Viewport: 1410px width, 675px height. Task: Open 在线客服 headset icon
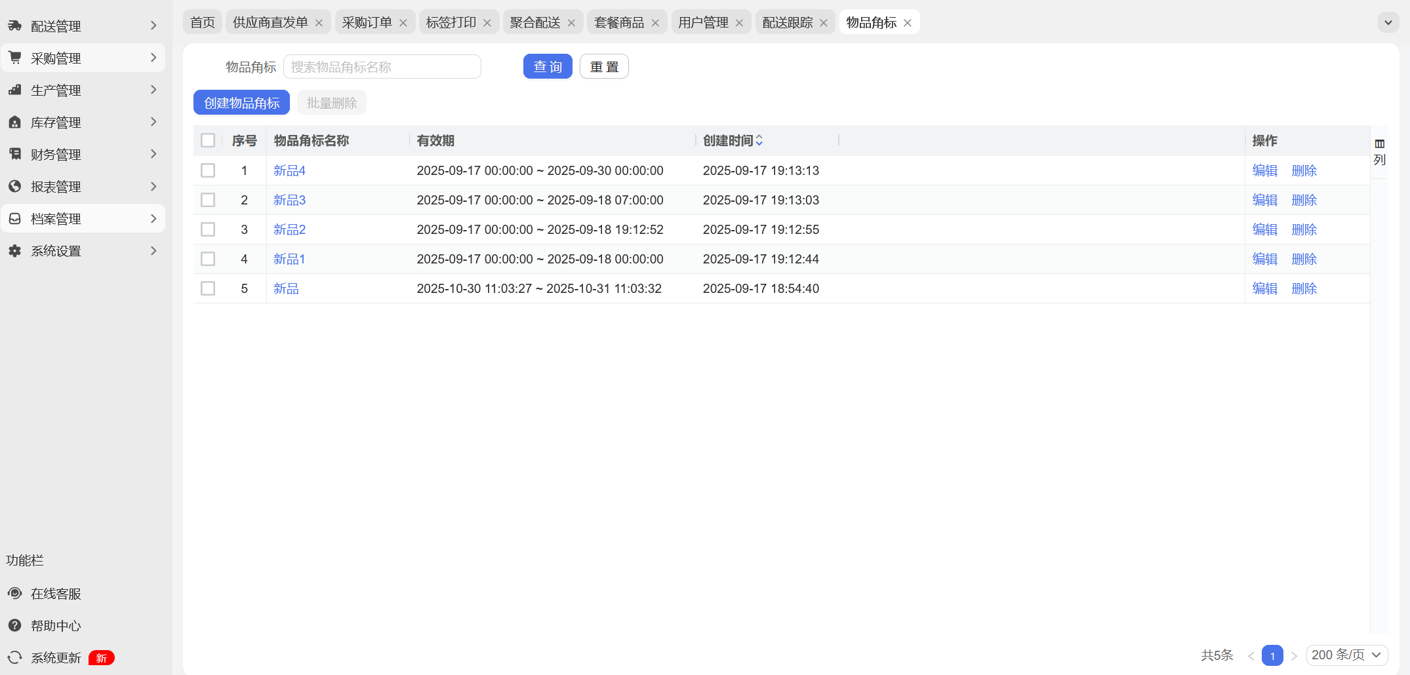coord(14,594)
